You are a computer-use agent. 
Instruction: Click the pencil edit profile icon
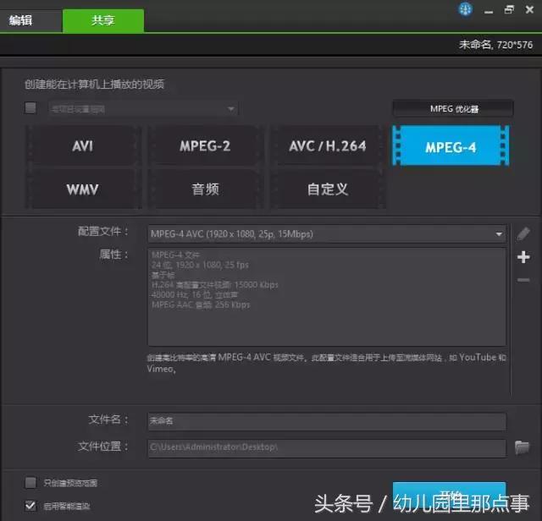523,233
